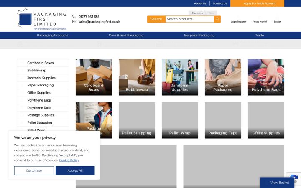Open the About Us page
Image resolution: width=301 pixels, height=188 pixels.
(200, 3)
